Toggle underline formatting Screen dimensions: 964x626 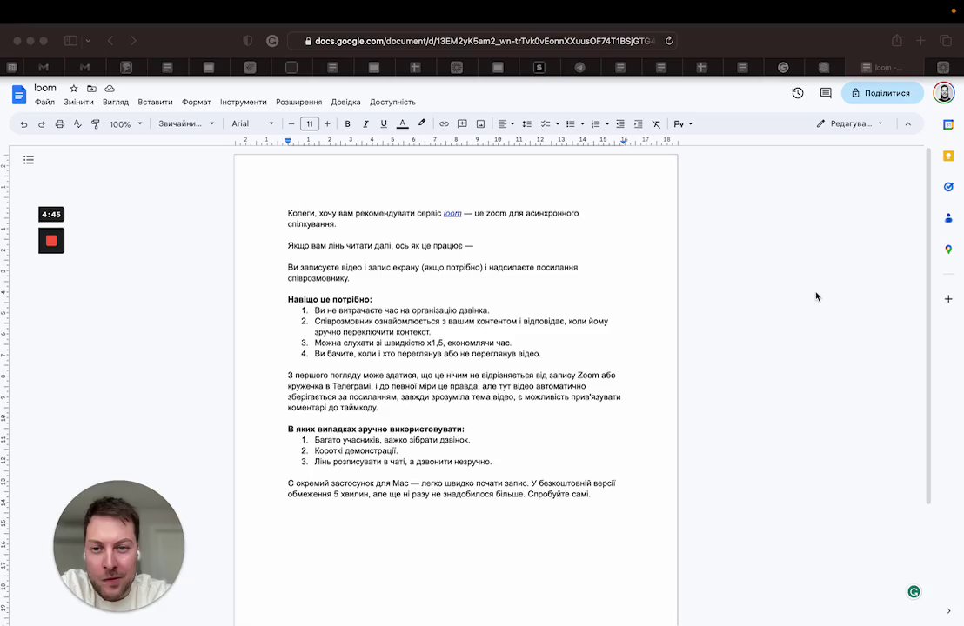coord(384,124)
